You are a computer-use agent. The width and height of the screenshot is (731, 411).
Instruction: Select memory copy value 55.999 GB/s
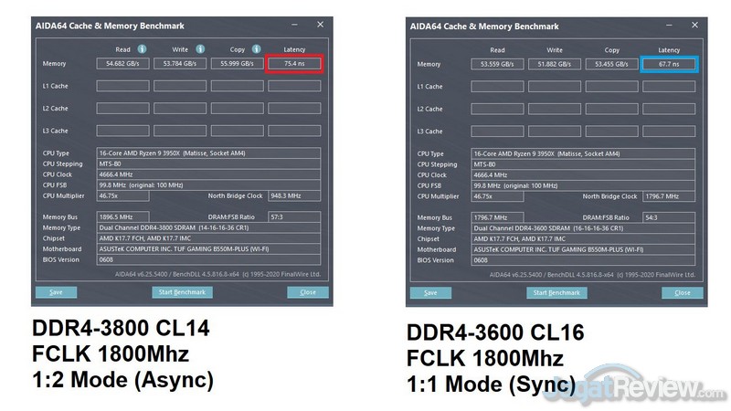[x=237, y=63]
